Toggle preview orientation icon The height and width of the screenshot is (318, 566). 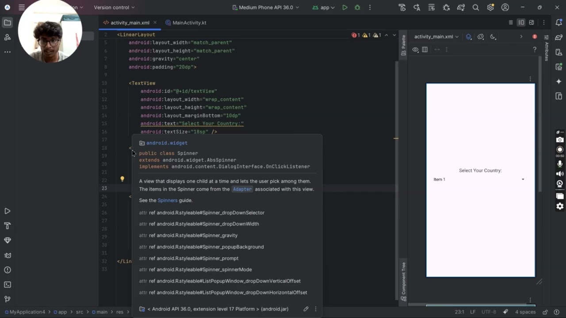(481, 37)
